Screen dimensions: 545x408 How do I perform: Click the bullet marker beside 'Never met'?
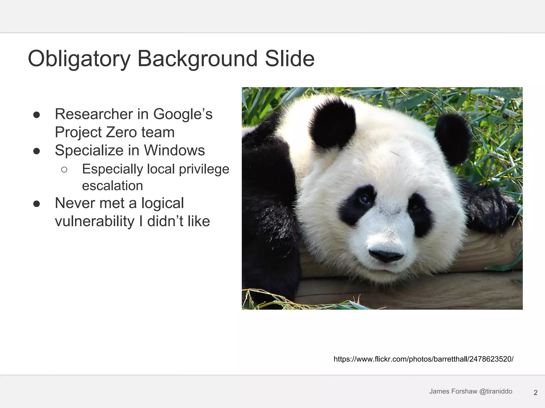click(36, 204)
